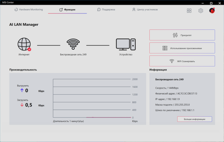The height and width of the screenshot is (142, 224).
Task: Select IP-адрес / 192.168.1.9 text
Action: tap(167, 99)
